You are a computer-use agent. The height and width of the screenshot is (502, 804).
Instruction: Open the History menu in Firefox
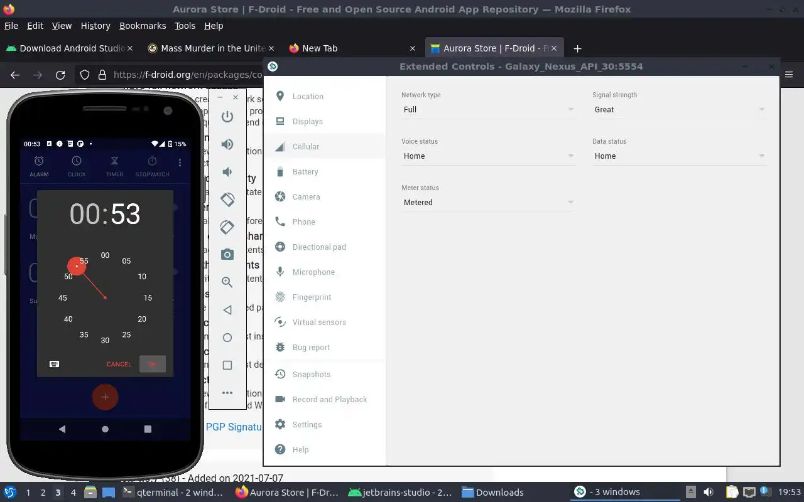click(95, 26)
